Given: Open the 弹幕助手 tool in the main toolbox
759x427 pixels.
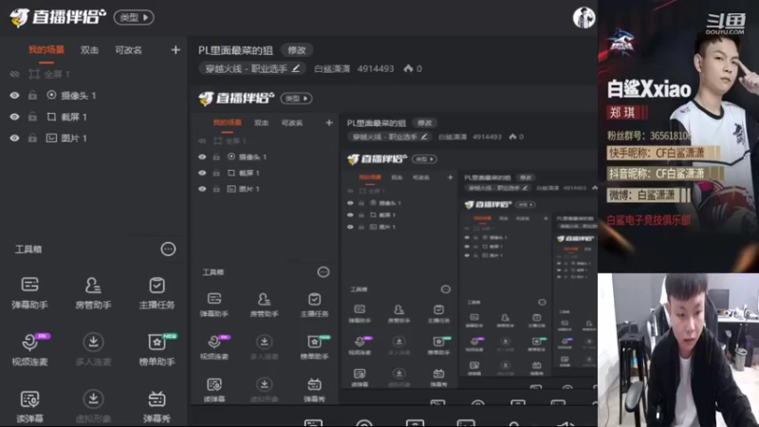Looking at the screenshot, I should coord(29,292).
